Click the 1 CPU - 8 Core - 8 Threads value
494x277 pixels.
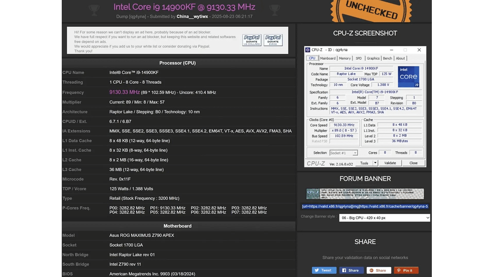(x=135, y=82)
